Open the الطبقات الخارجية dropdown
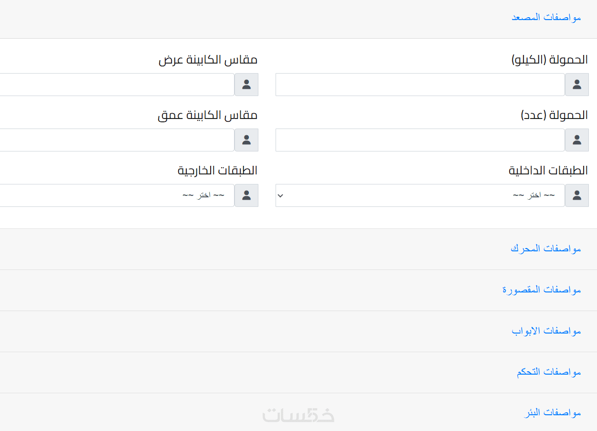Image resolution: width=597 pixels, height=431 pixels. point(117,195)
